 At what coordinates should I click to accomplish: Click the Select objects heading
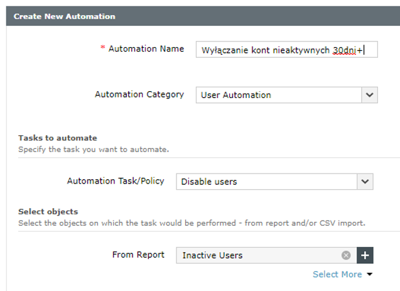pos(48,212)
